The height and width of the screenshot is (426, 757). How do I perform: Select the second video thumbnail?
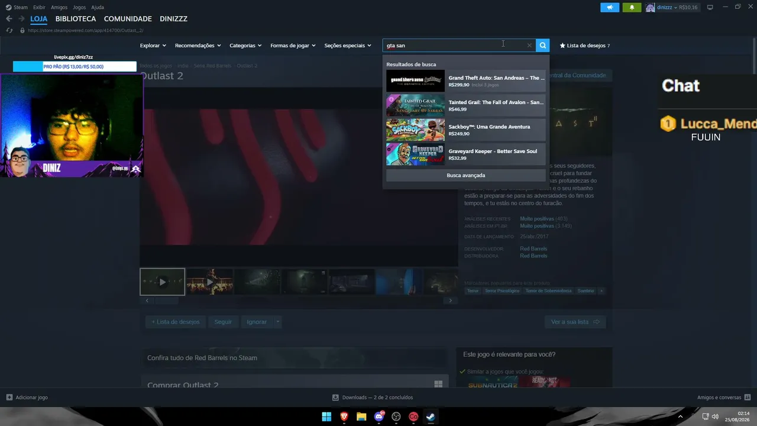tap(210, 282)
